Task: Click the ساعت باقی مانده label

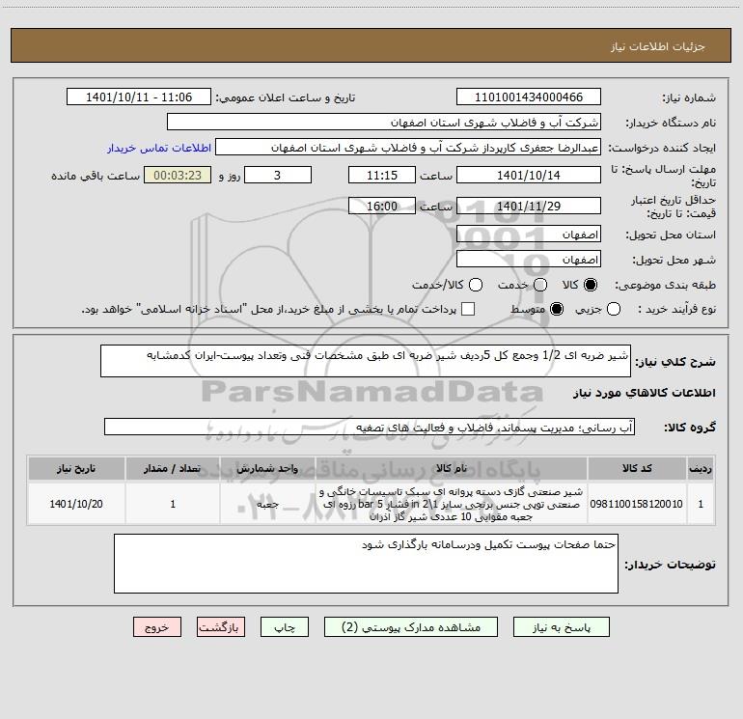Action: pos(96,176)
